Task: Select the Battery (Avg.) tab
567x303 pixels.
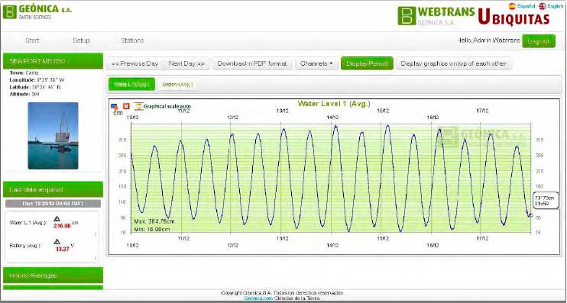Action: (x=177, y=84)
